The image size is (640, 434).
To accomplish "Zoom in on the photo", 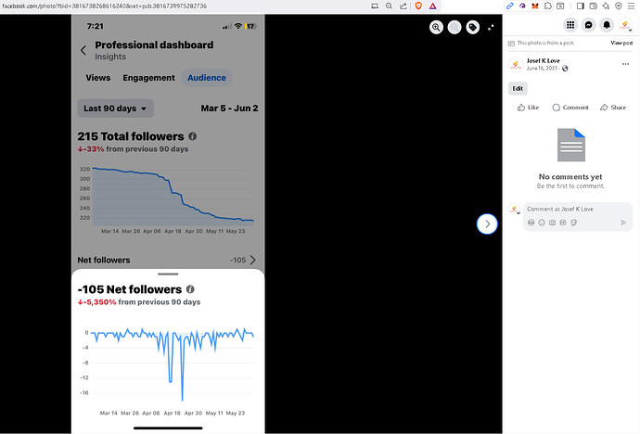I will [436, 27].
